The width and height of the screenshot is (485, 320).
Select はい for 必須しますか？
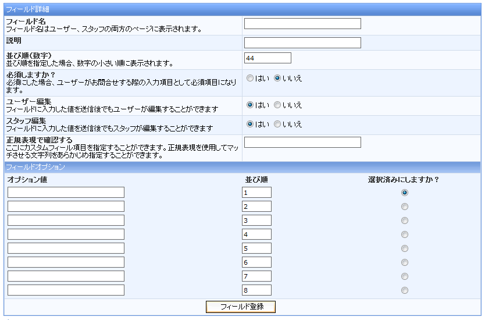(250, 79)
